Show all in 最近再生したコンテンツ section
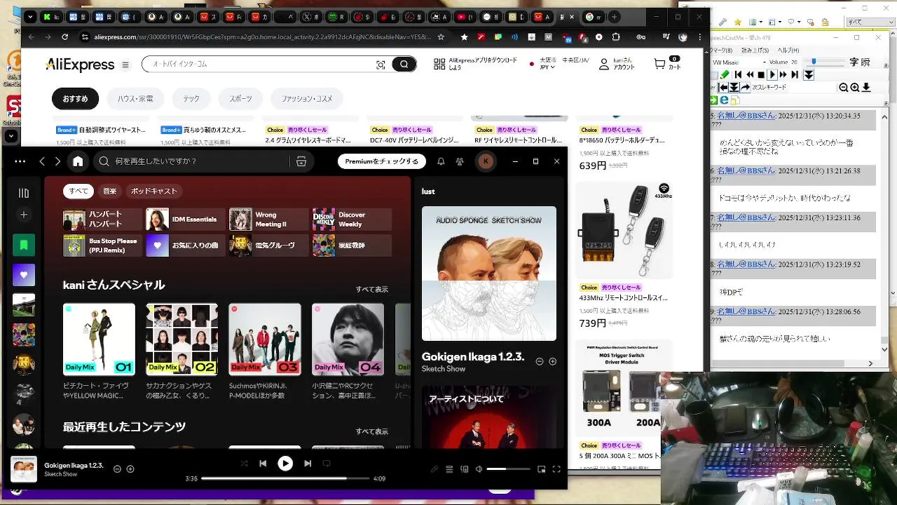Viewport: 897px width, 505px height. 371,431
